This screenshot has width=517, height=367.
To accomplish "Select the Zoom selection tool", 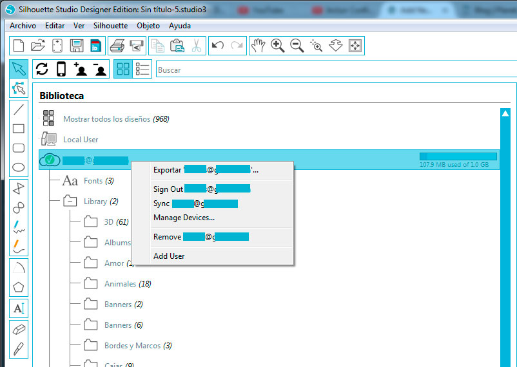I will [x=317, y=46].
